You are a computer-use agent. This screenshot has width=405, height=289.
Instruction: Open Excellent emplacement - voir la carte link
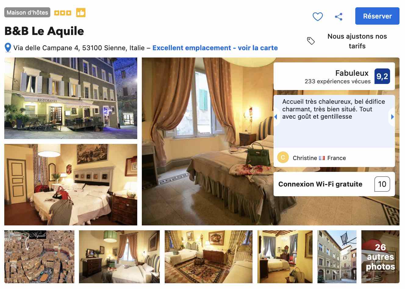click(215, 48)
